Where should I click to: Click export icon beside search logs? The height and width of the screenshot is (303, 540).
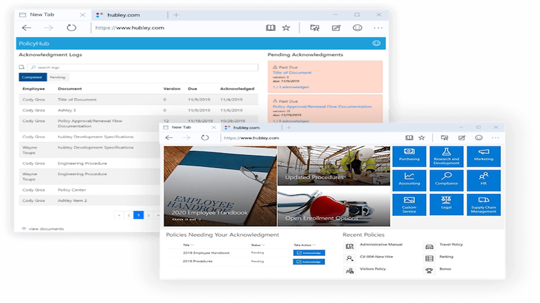(x=22, y=67)
